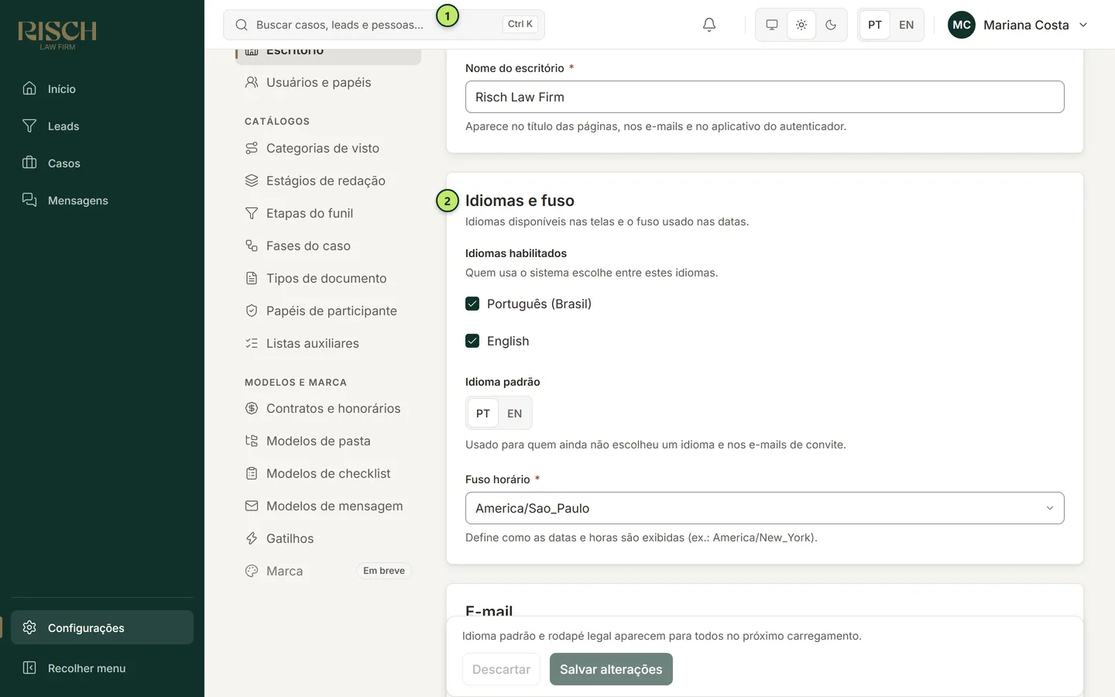The height and width of the screenshot is (697, 1115).
Task: Click the Recolher menu panel icon
Action: point(29,668)
